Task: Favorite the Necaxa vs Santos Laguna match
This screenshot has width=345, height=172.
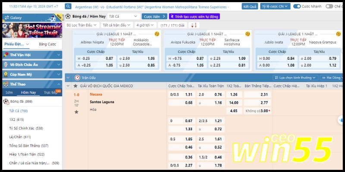Action: click(76, 112)
